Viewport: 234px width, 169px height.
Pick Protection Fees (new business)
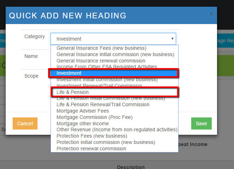click(x=92, y=136)
